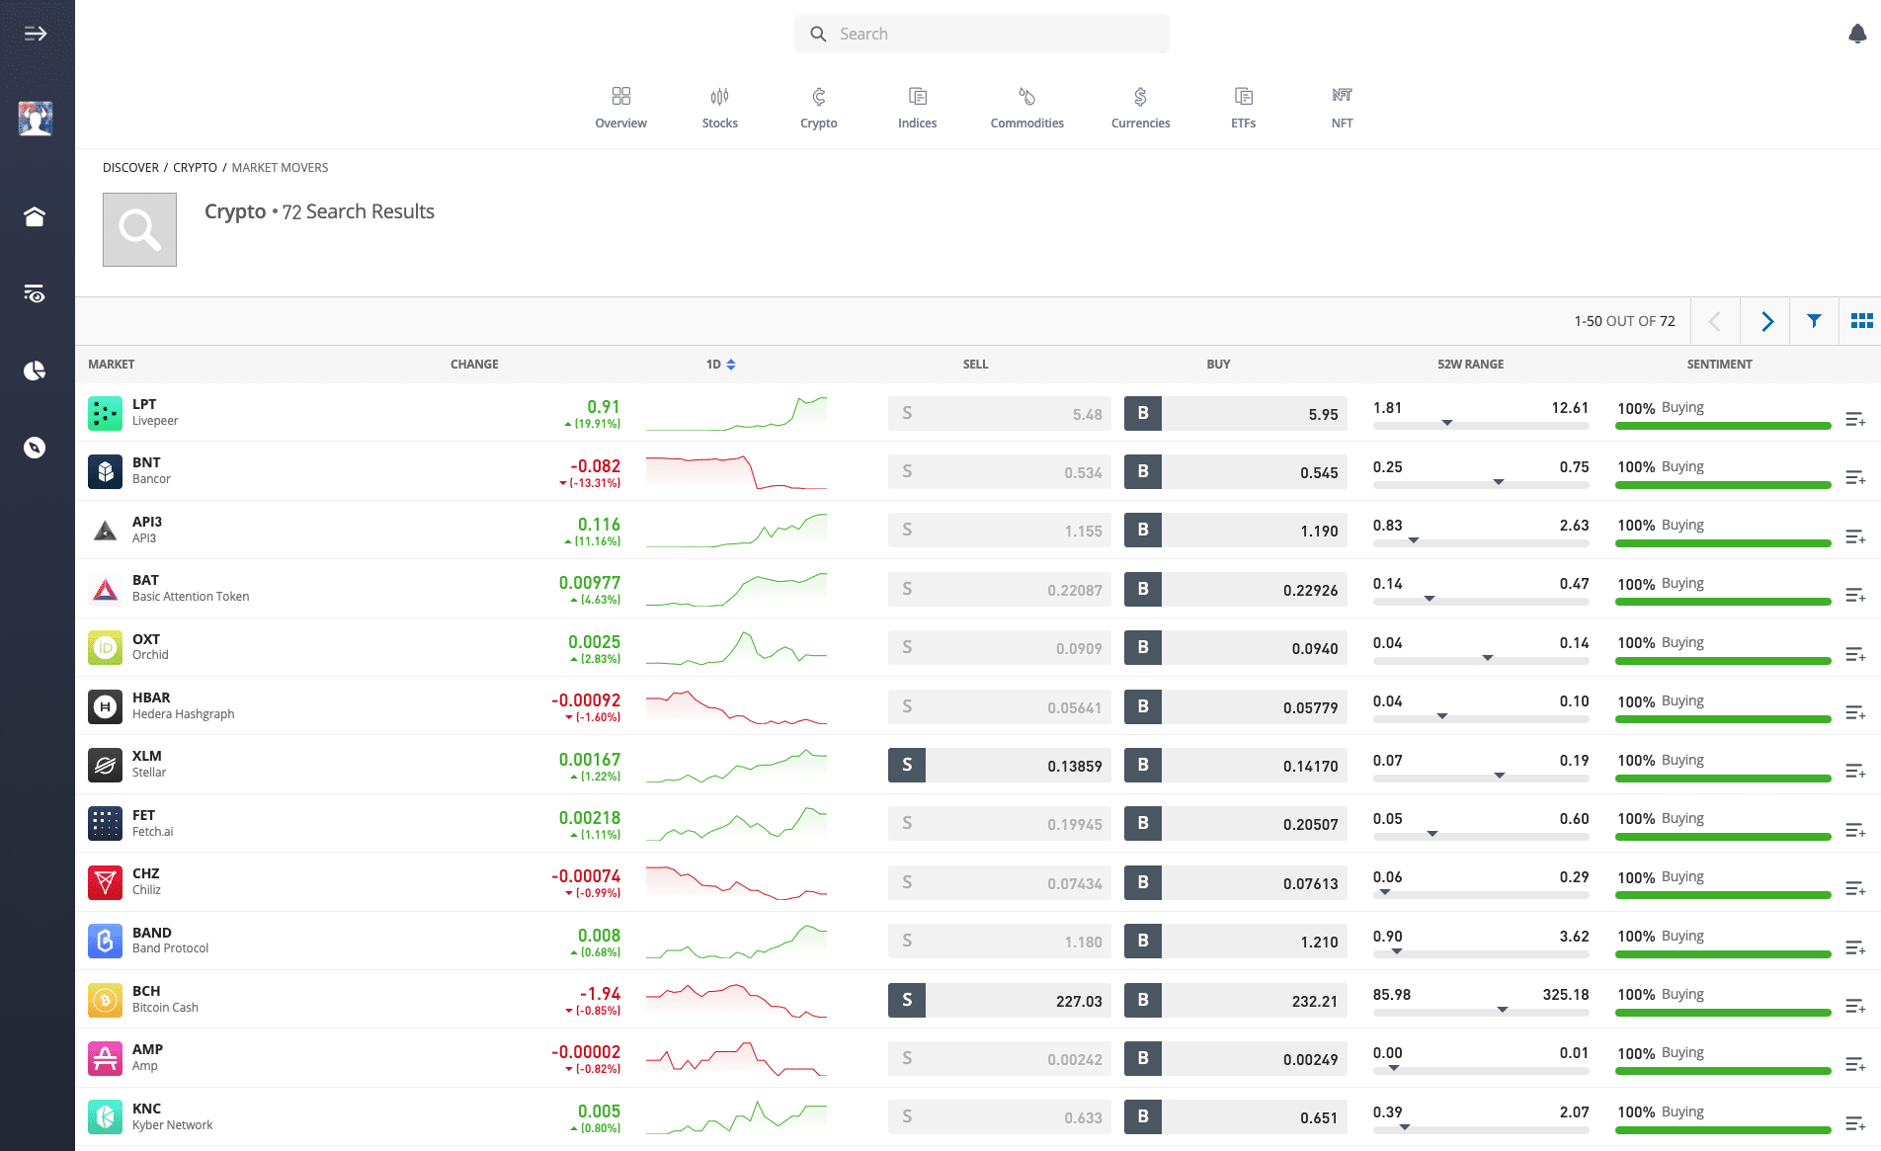Viewport: 1881px width, 1151px height.
Task: Switch to the Currencies tab
Action: (x=1141, y=108)
